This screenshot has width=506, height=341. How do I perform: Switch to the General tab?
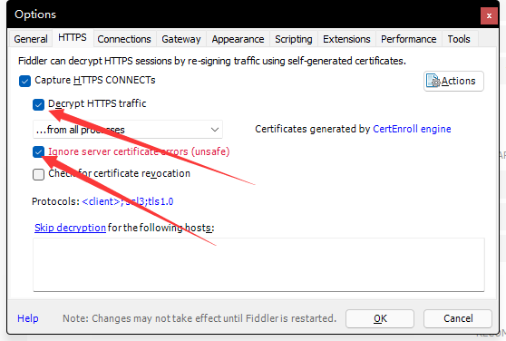click(31, 39)
